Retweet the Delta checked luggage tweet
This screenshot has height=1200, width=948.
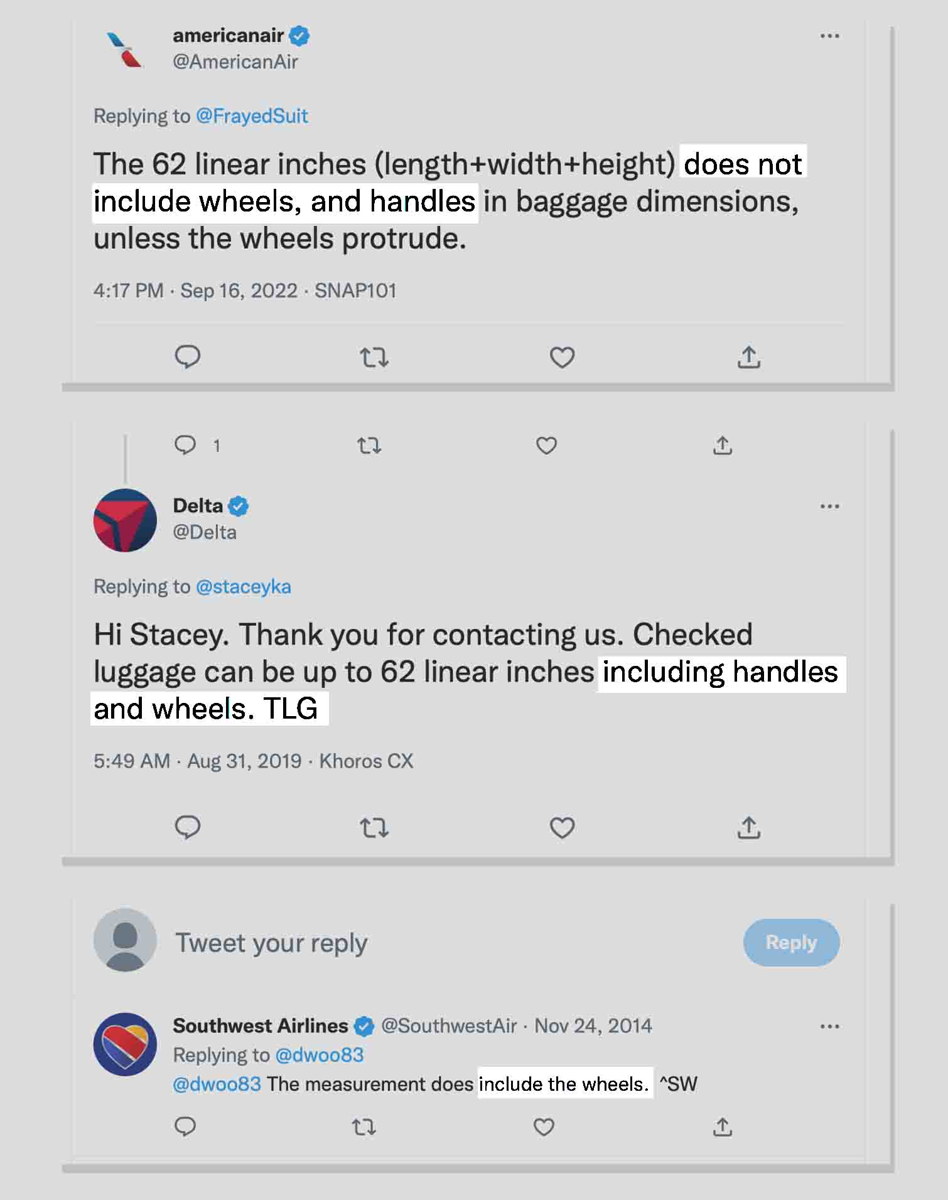[x=374, y=828]
